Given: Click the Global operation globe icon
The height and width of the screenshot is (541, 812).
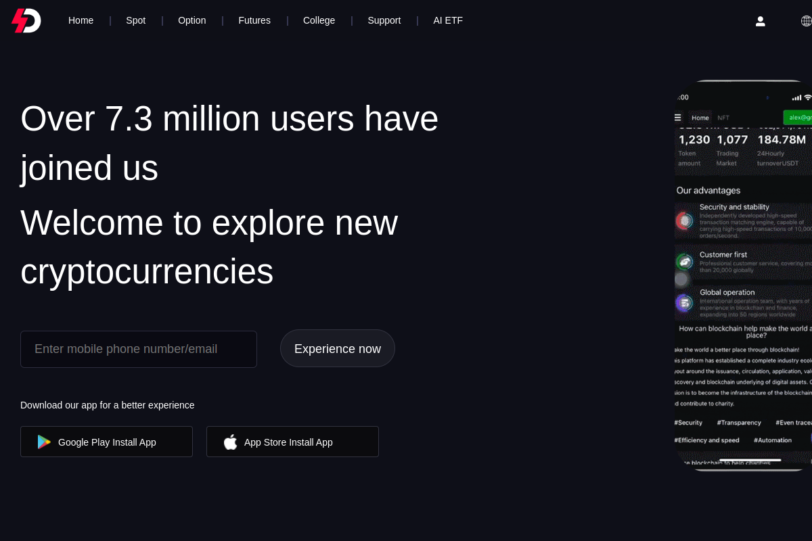Looking at the screenshot, I should (x=685, y=302).
